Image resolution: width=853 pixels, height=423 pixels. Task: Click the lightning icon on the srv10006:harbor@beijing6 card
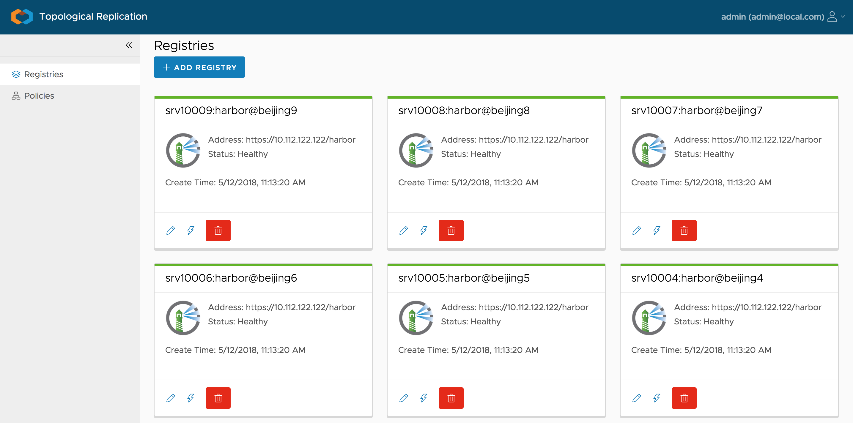coord(191,398)
